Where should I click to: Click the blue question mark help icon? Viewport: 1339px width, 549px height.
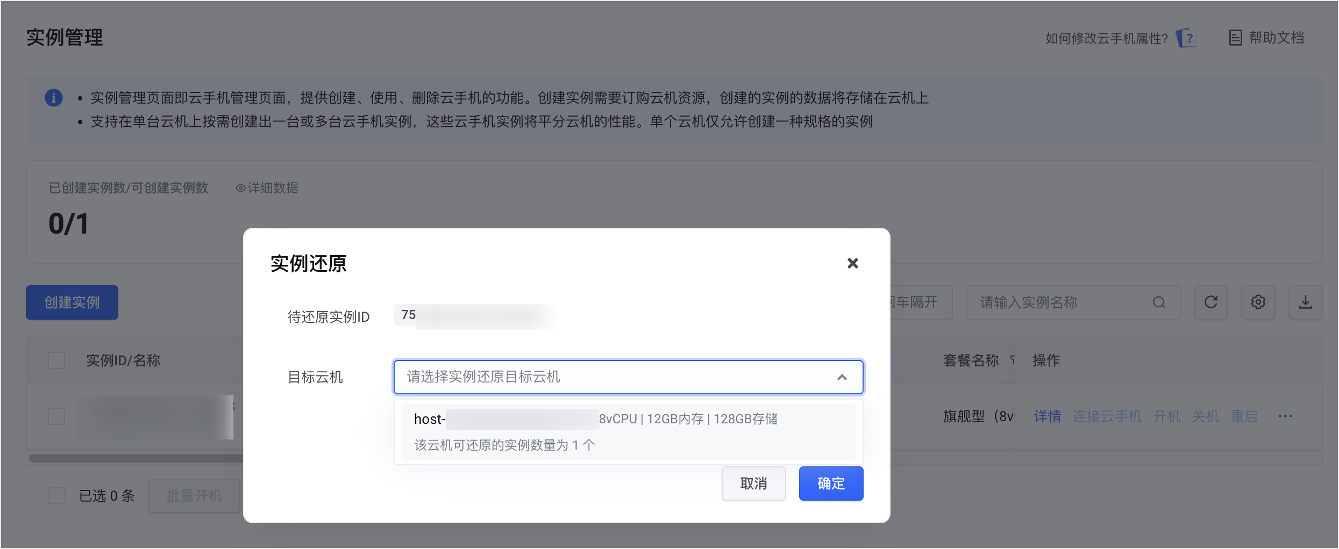(x=1187, y=38)
